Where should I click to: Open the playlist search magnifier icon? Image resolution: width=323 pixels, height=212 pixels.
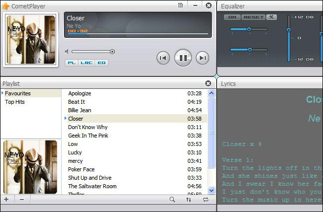coord(172,200)
